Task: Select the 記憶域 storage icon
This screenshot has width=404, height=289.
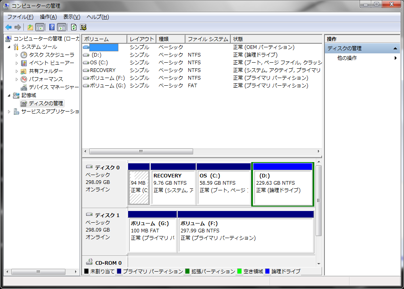Action: [x=16, y=95]
